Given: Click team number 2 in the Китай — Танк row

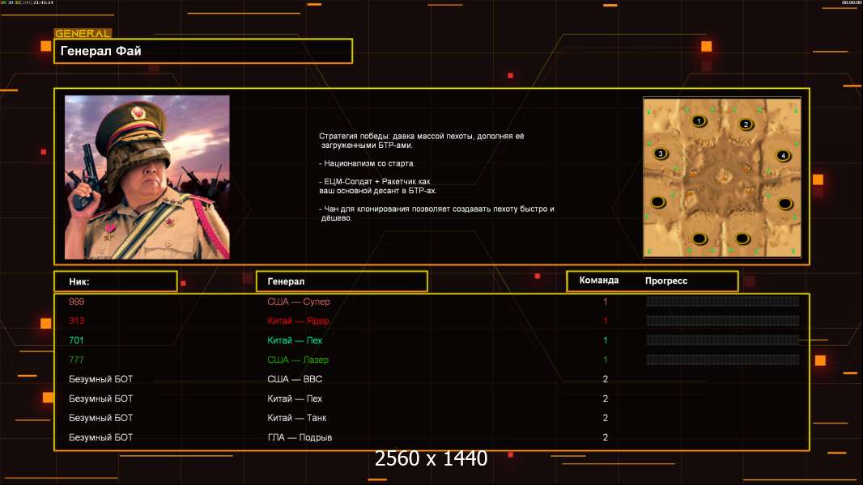Looking at the screenshot, I should pyautogui.click(x=606, y=418).
